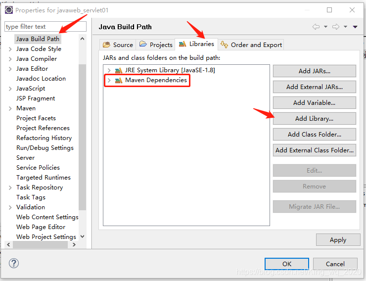The width and height of the screenshot is (366, 281).
Task: Open the back history dropdown arrow
Action: (325, 27)
